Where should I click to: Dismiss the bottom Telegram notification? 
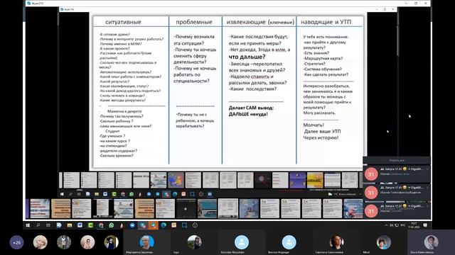427,206
